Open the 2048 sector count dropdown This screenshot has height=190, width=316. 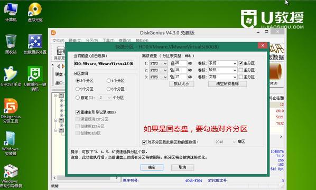pyautogui.click(x=226, y=142)
